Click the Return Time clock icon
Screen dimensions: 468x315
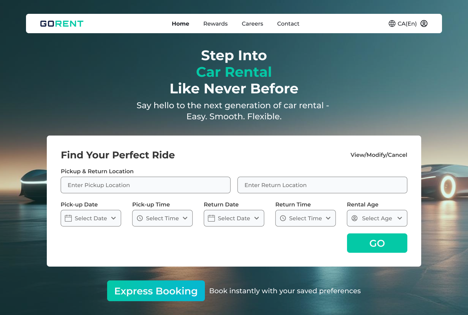pos(283,218)
